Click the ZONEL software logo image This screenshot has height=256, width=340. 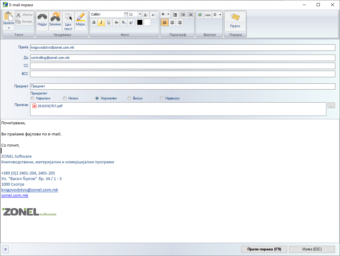point(29,212)
